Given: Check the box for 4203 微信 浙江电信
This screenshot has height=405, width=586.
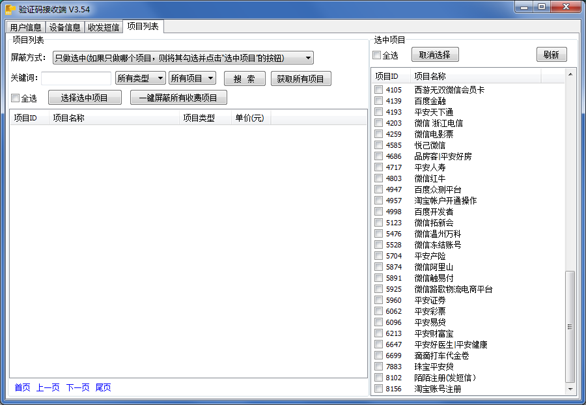Looking at the screenshot, I should [378, 123].
